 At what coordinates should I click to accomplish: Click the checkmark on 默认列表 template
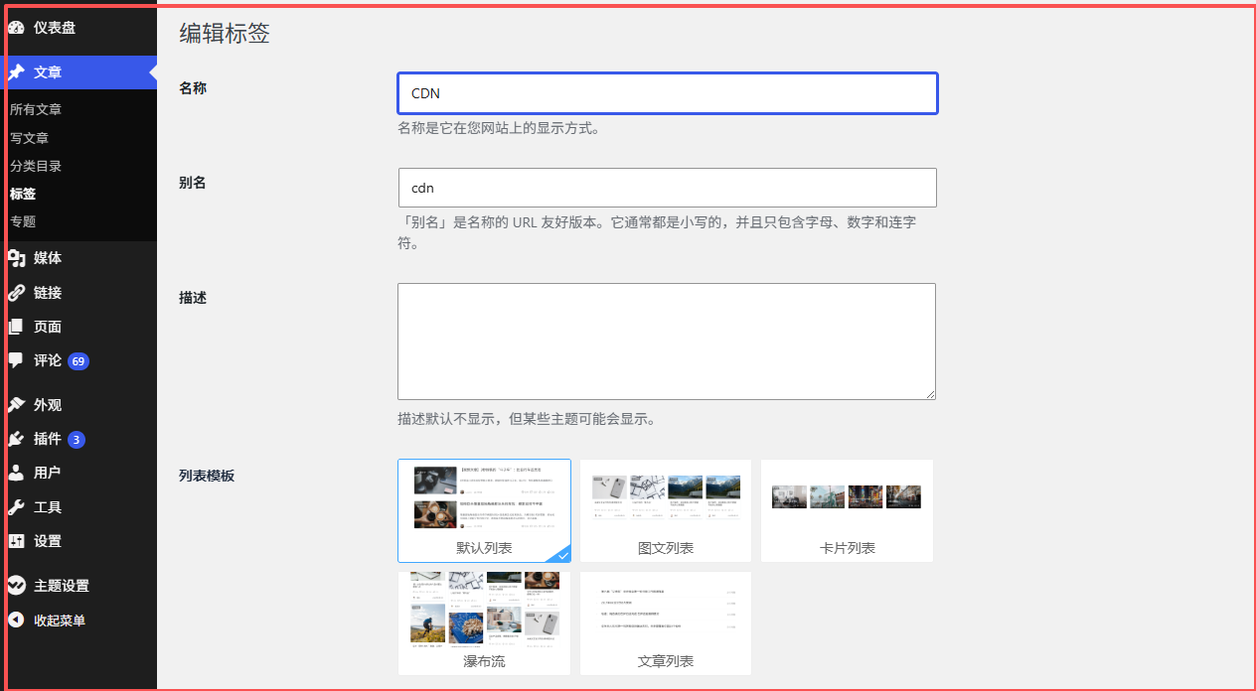(x=561, y=554)
